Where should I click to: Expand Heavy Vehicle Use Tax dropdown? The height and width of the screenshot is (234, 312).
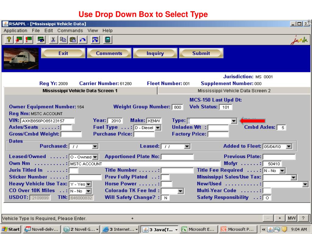pos(89,184)
